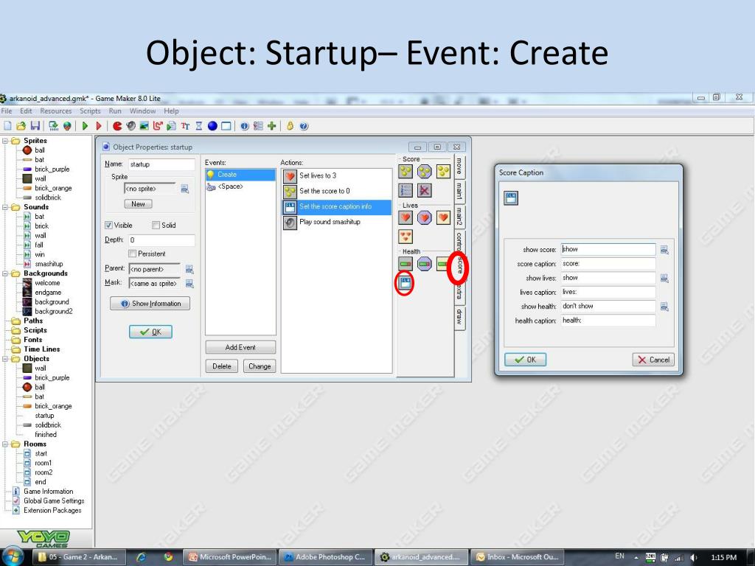Create a background with landscape icon
The width and height of the screenshot is (755, 566).
tap(144, 126)
